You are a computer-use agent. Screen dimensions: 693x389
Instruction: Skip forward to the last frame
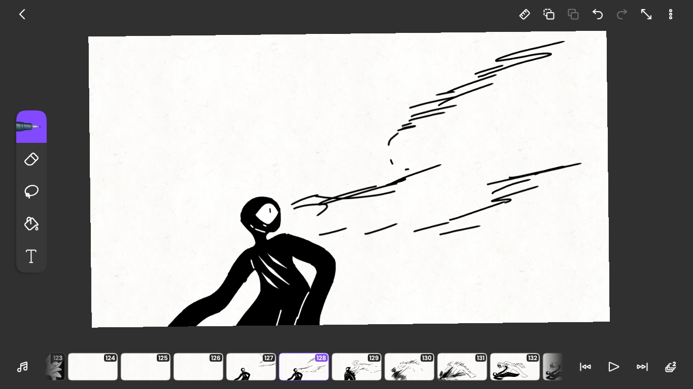642,367
